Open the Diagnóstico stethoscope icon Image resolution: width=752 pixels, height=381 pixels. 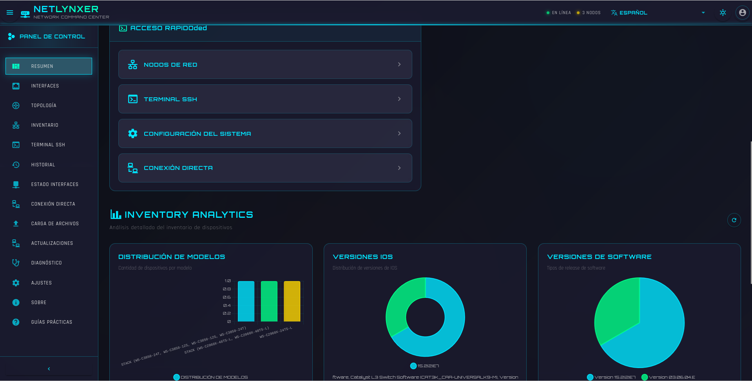(16, 263)
